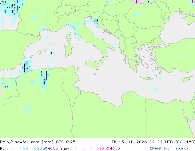195x151 pixels.
Task: Select the Snow legend value 50
Action: pos(117,149)
